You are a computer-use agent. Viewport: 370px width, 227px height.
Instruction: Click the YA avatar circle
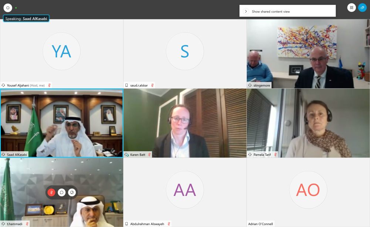[x=61, y=51]
